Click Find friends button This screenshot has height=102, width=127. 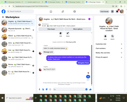(x=104, y=11)
